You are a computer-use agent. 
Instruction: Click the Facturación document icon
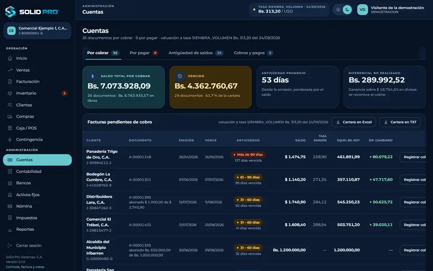click(x=10, y=82)
